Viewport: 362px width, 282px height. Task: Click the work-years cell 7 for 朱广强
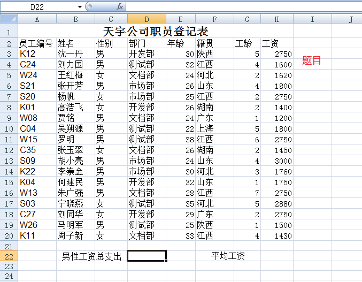tap(247, 193)
